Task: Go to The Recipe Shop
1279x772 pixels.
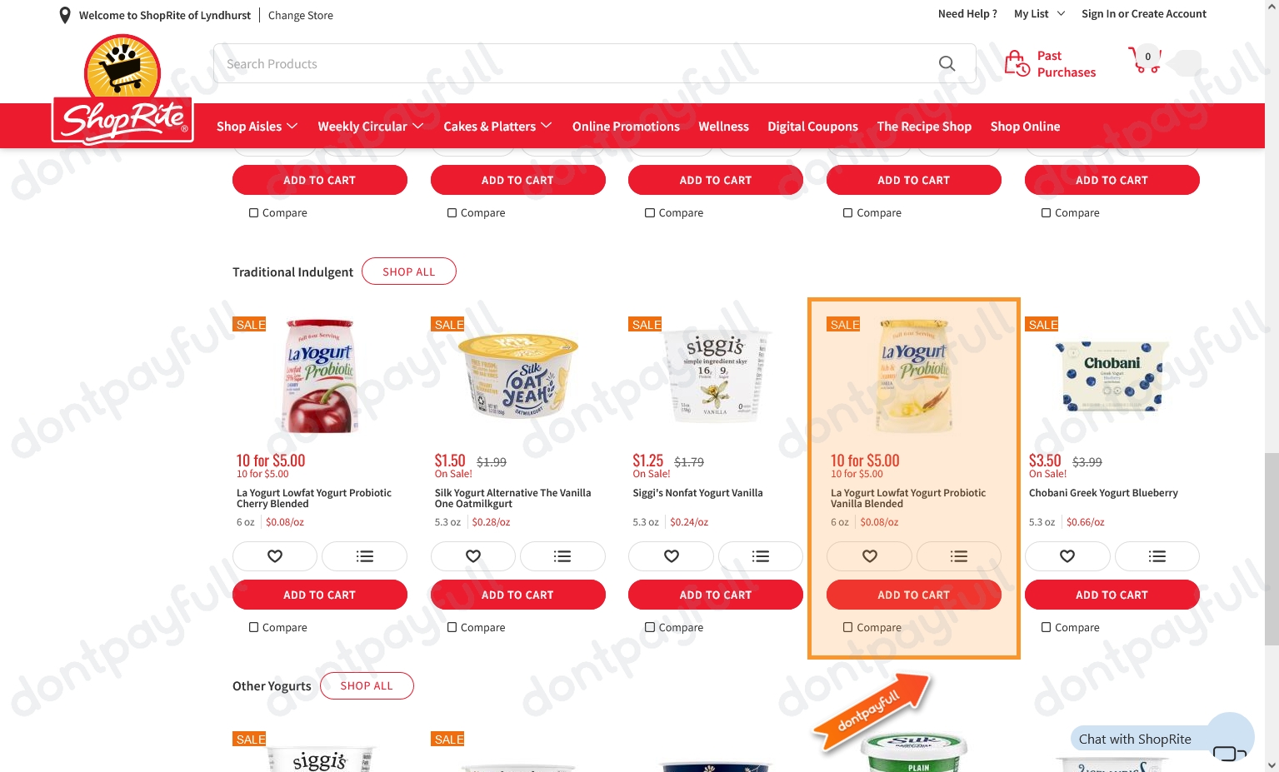Action: tap(924, 127)
